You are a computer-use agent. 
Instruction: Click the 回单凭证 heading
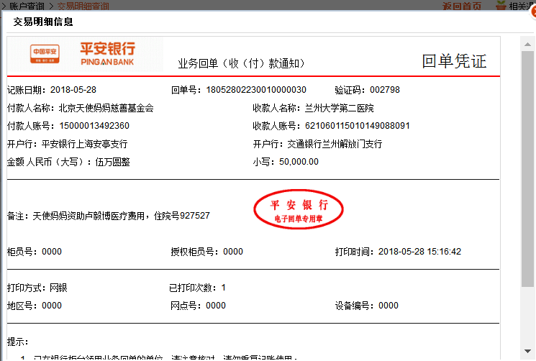[454, 61]
